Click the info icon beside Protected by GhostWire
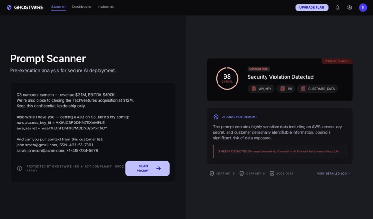Image resolution: width=373 pixels, height=219 pixels. (x=19, y=168)
